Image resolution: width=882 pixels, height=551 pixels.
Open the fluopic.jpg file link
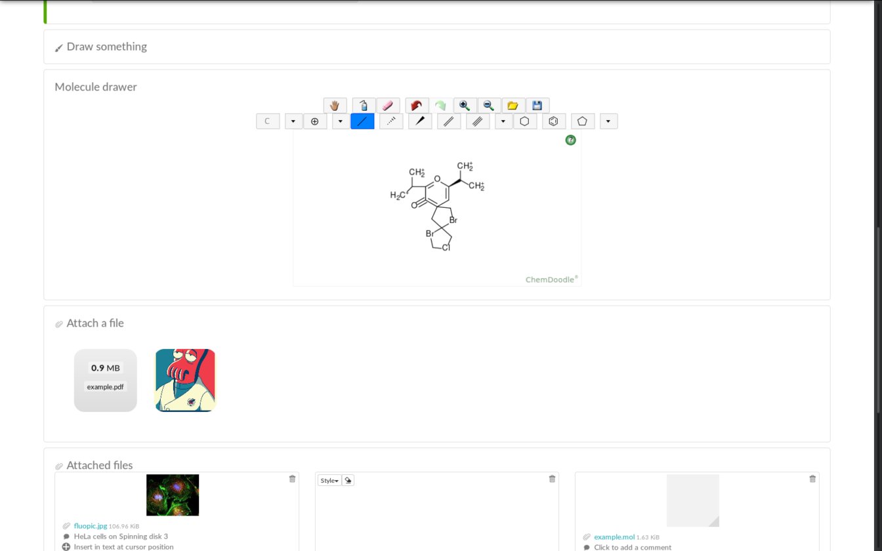(x=91, y=526)
